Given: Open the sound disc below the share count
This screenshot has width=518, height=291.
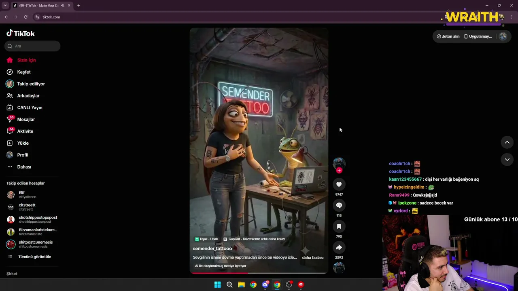Looking at the screenshot, I should coord(339,268).
